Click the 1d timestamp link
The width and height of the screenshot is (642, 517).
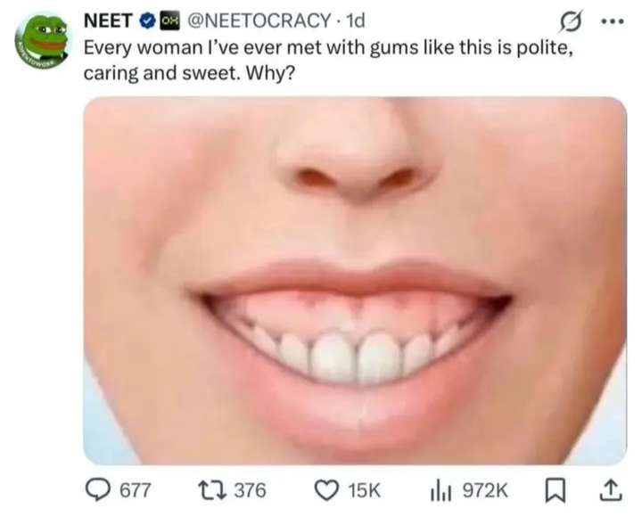pos(355,21)
